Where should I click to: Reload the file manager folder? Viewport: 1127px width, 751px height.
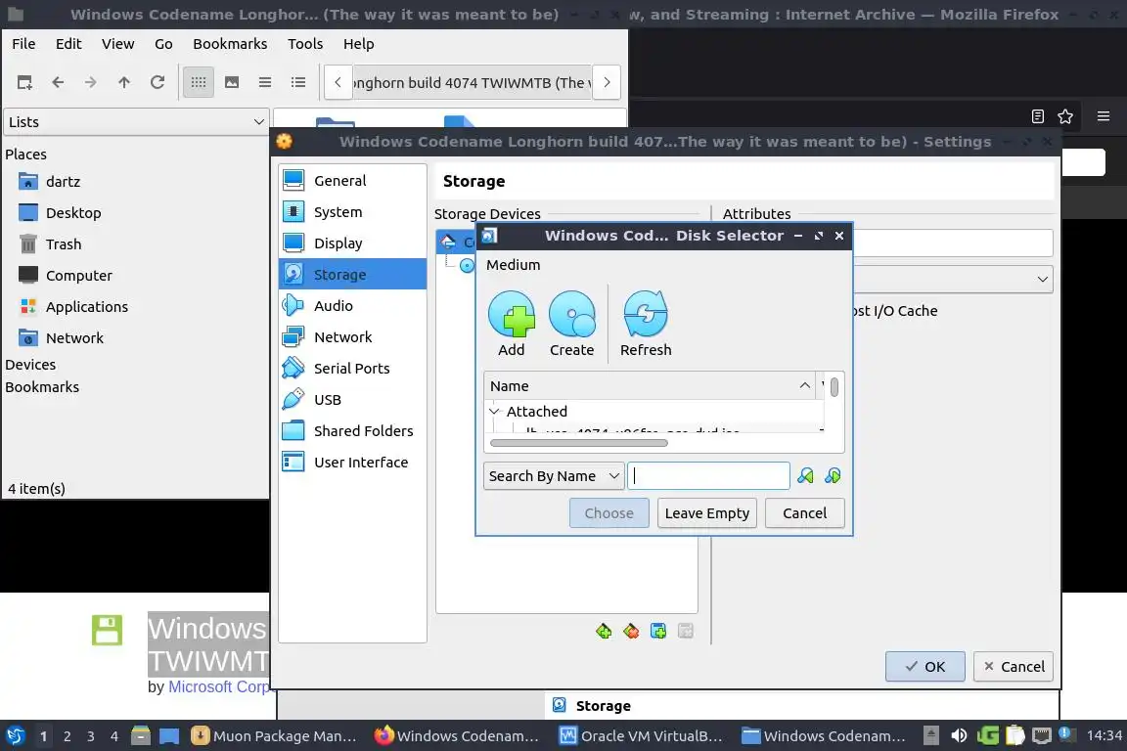158,82
